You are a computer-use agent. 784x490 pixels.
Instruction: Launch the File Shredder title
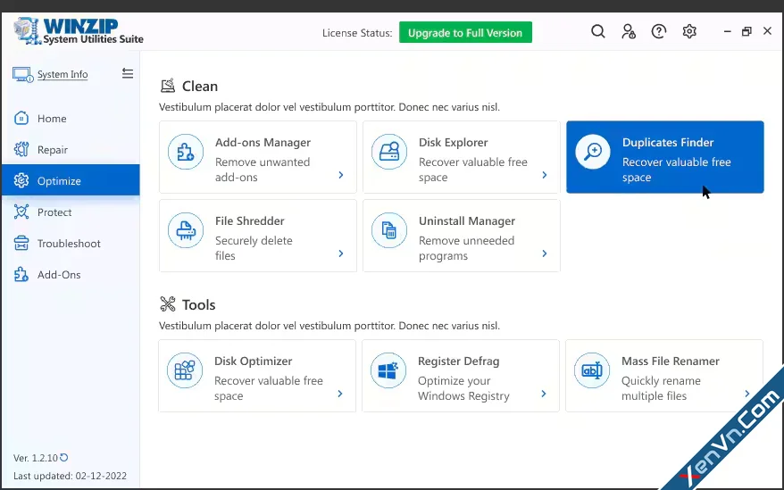click(x=249, y=221)
